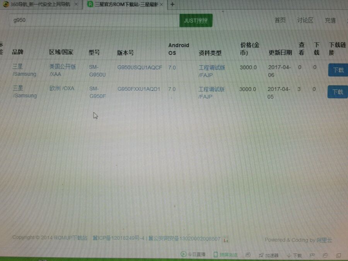The height and width of the screenshot is (261, 348).
Task: Click region 欧洲 /OXA
Action: click(x=62, y=88)
